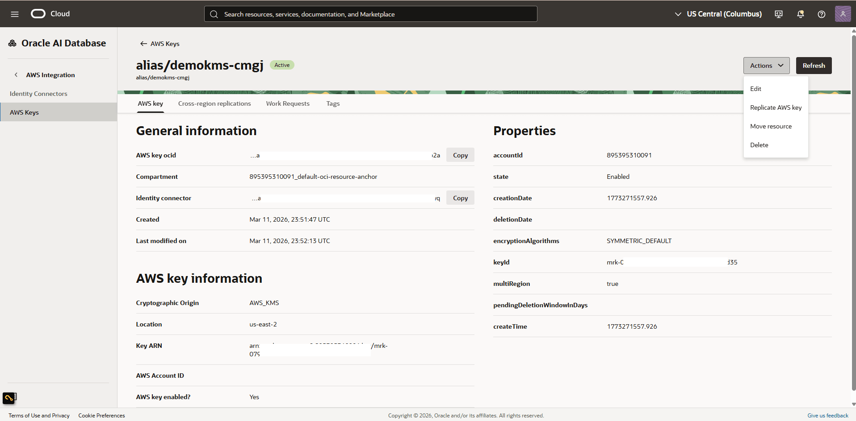
Task: Click Give us feedback link
Action: [827, 416]
